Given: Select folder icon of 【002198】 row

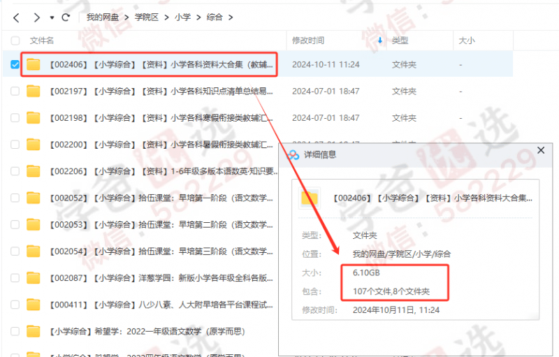Looking at the screenshot, I should pyautogui.click(x=33, y=117).
